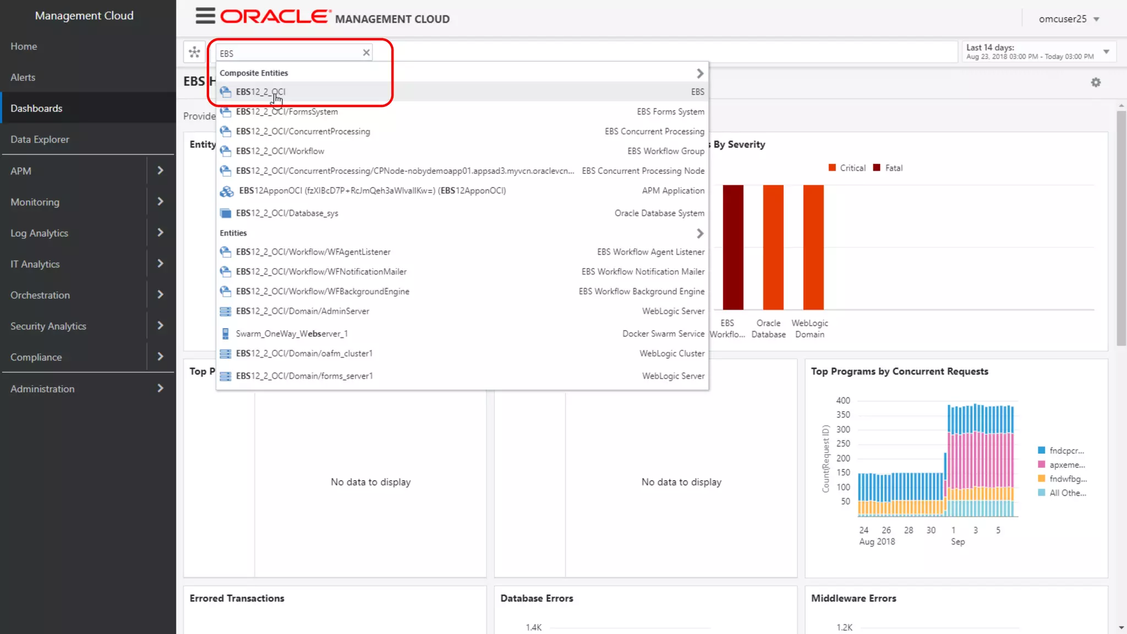The width and height of the screenshot is (1127, 634).
Task: Click fndcpcr legend color swatch
Action: pyautogui.click(x=1041, y=451)
